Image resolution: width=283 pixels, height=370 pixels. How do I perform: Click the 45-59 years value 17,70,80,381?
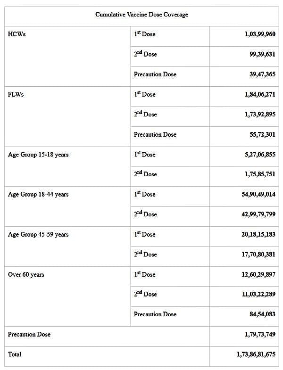258,254
